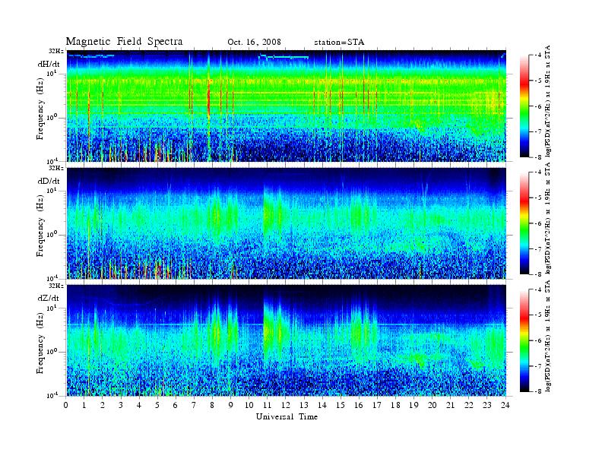Click the "Universal Time" axis title
602x465 pixels.
coord(287,417)
